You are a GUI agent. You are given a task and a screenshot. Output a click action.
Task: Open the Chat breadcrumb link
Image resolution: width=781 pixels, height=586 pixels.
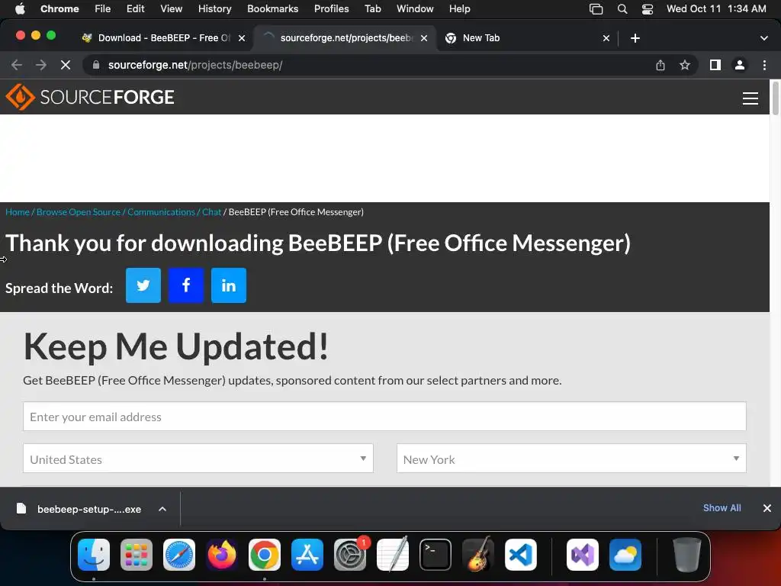[212, 212]
